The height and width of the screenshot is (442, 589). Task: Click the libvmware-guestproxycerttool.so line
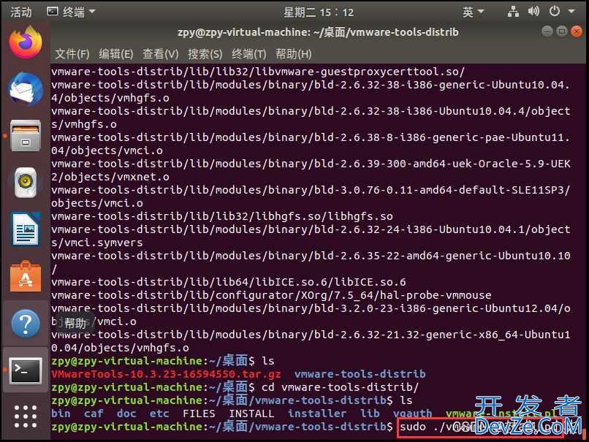(x=258, y=72)
